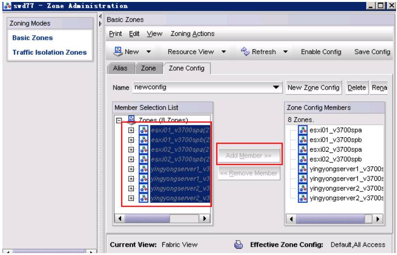The image size is (397, 255).
Task: Switch to the Zone tab
Action: 148,68
